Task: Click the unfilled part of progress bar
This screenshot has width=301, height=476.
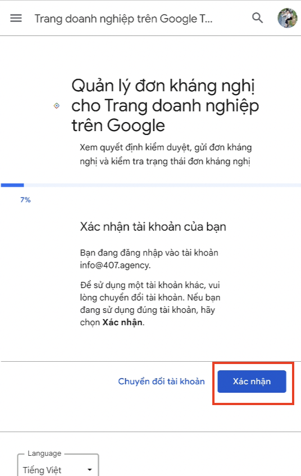Action: (x=162, y=185)
